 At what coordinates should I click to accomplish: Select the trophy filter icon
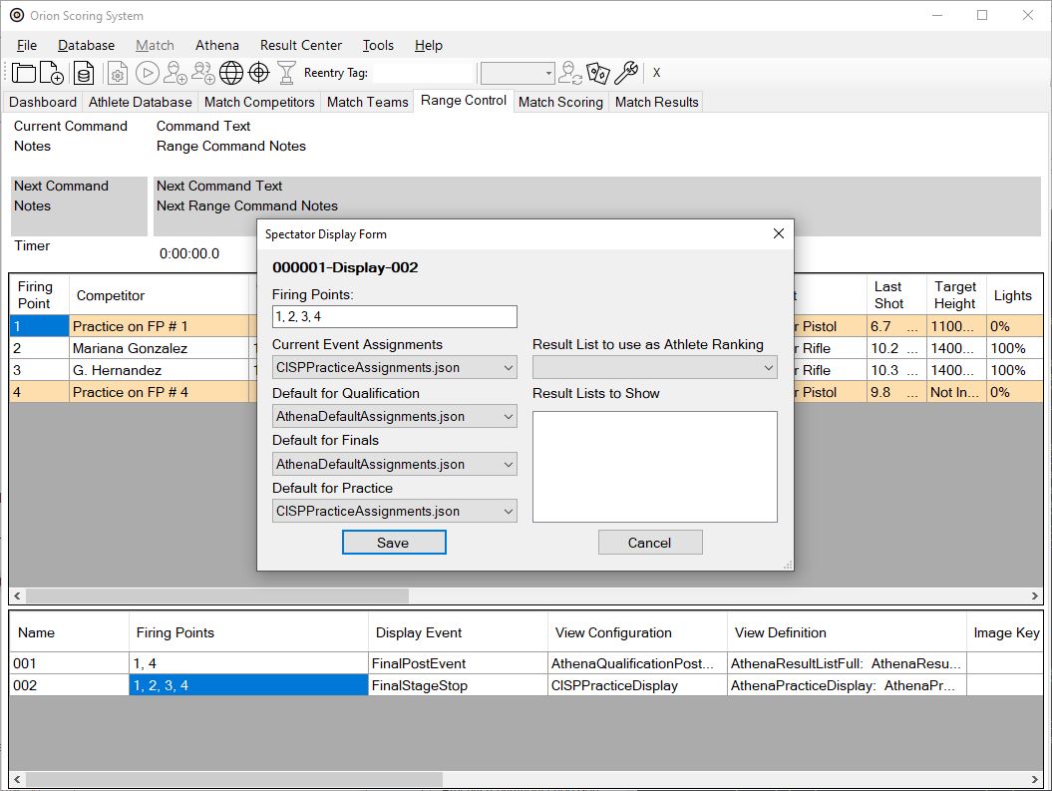pos(284,73)
